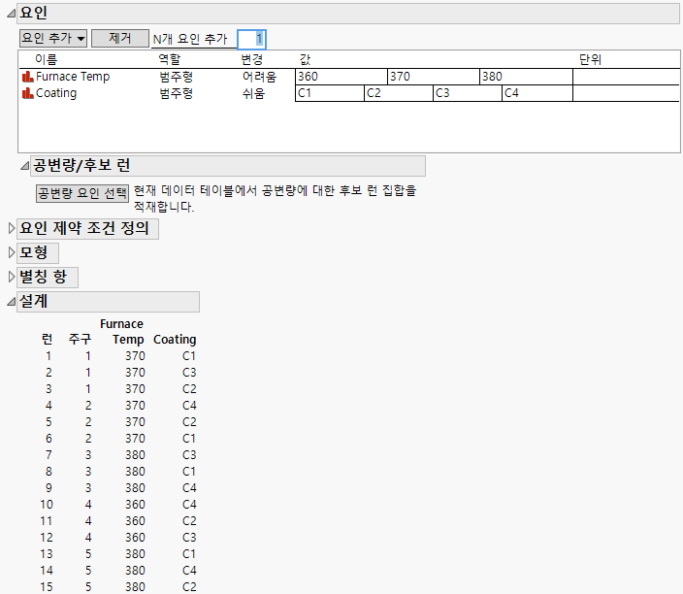The height and width of the screenshot is (594, 683).
Task: Open the 요인 추가 dropdown
Action: 53,39
